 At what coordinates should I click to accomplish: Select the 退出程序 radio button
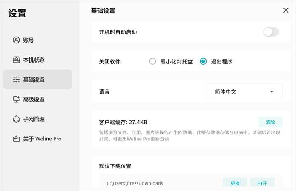pyautogui.click(x=203, y=61)
